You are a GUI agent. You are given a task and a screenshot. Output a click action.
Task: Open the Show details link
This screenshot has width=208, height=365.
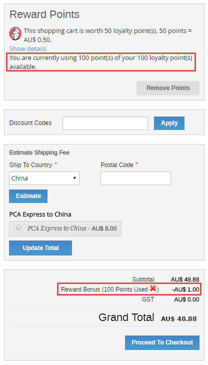(x=27, y=48)
